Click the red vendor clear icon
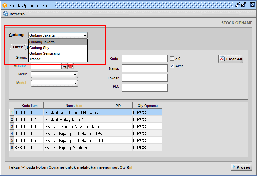 click(x=71, y=66)
